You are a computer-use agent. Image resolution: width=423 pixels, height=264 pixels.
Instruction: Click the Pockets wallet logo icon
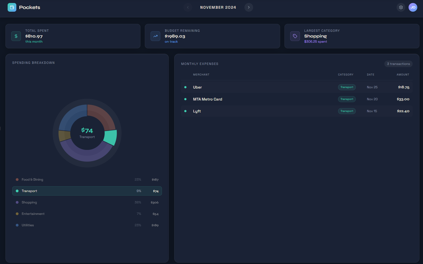point(12,7)
